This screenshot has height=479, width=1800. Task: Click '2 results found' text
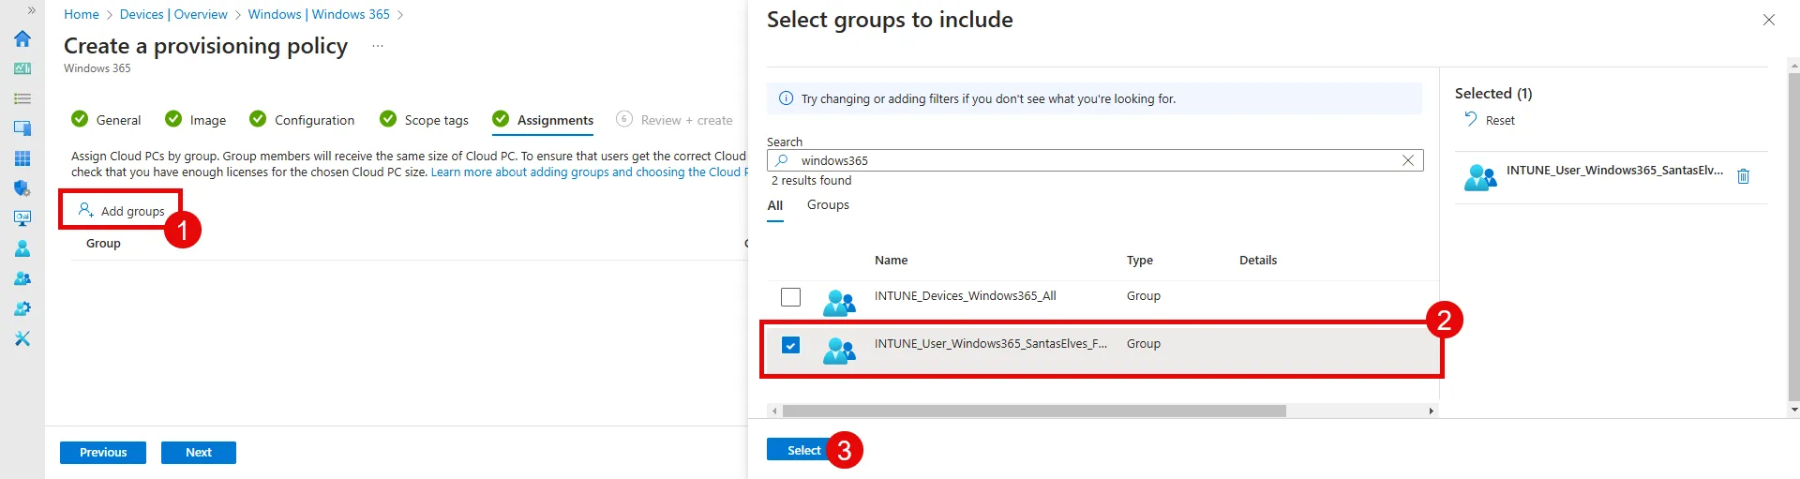812,181
